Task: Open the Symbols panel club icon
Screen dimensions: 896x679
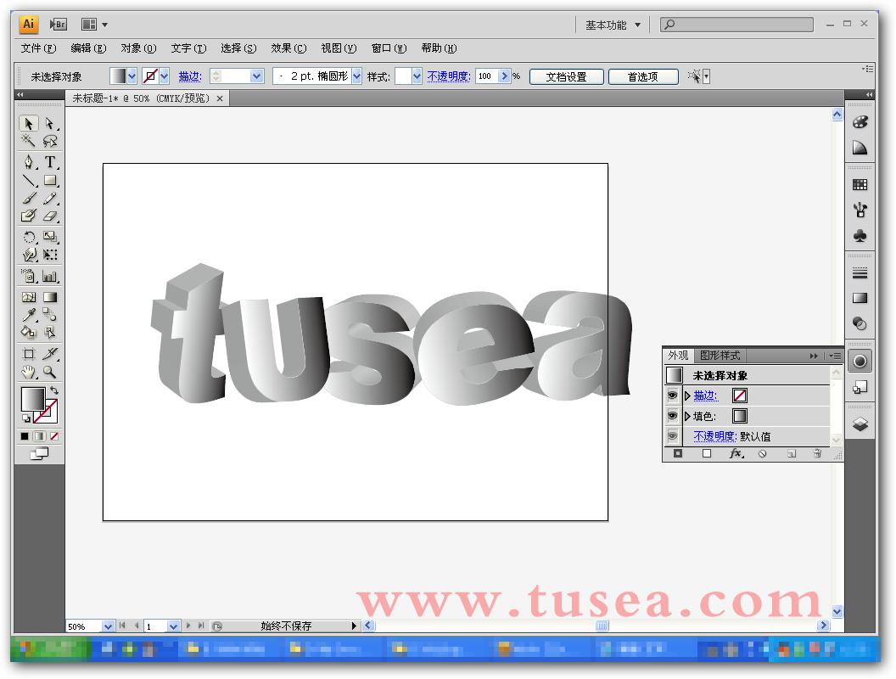Action: [860, 236]
